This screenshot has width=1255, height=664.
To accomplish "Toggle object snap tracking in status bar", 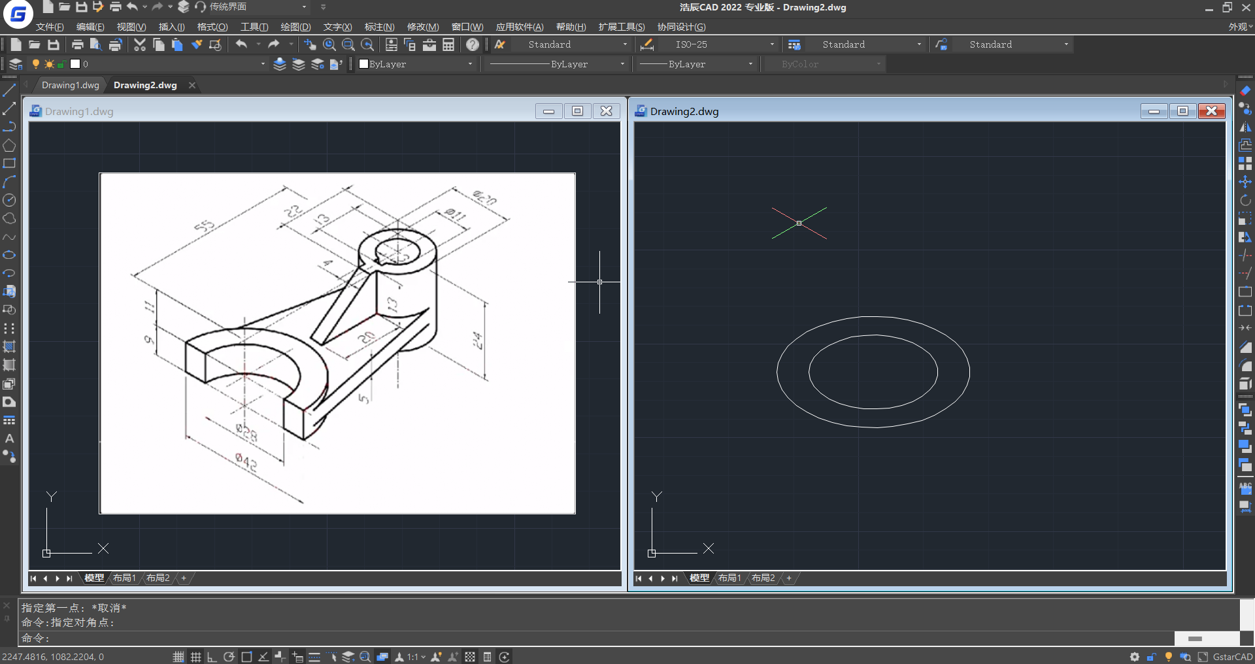I will [x=263, y=657].
